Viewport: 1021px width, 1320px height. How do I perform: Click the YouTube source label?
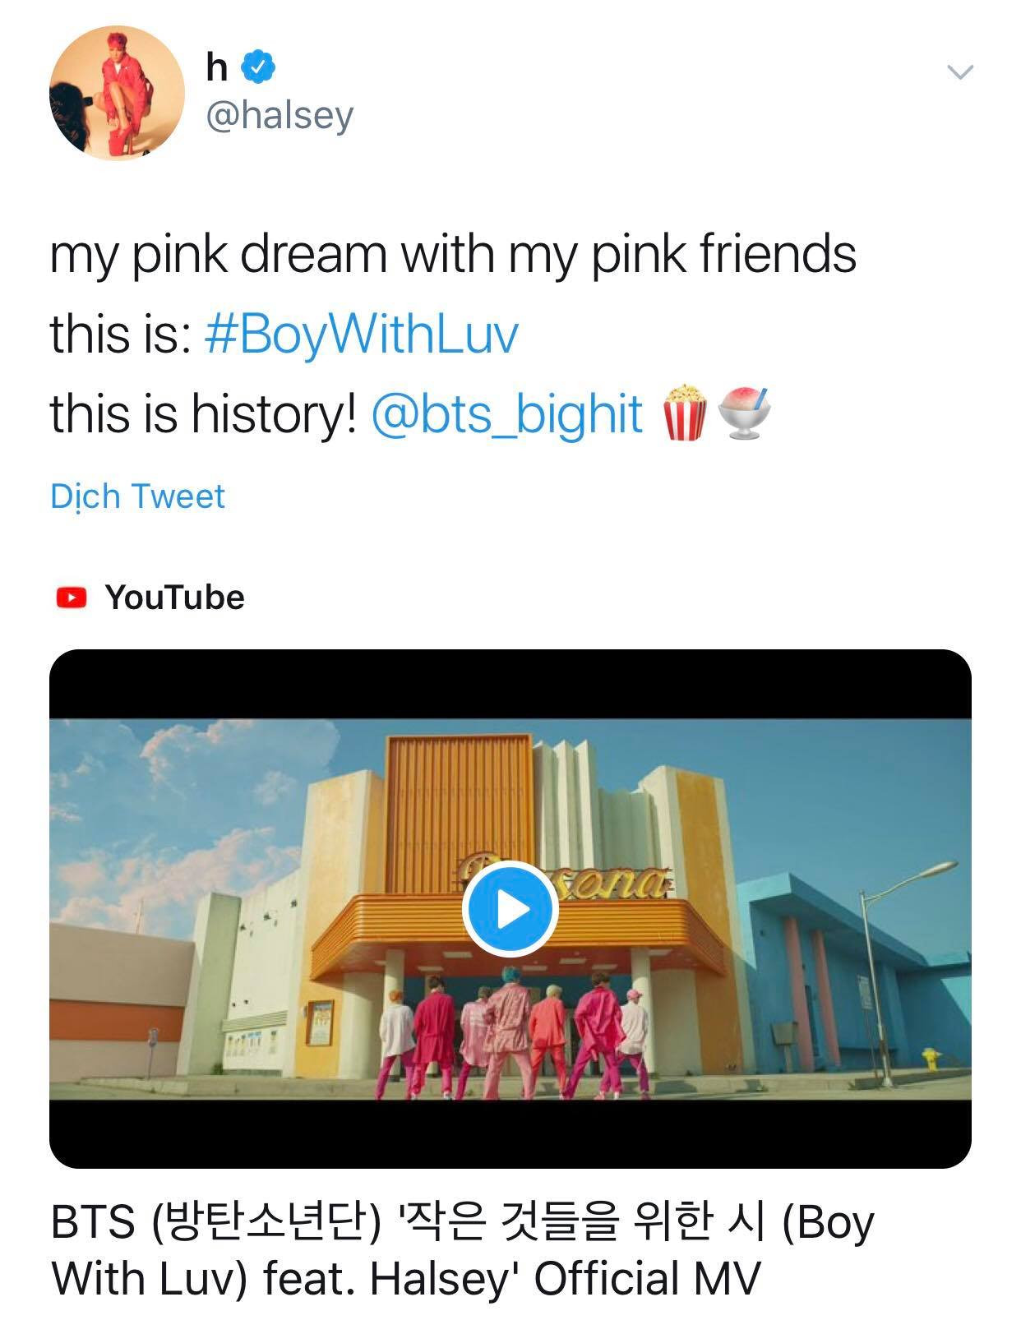pyautogui.click(x=174, y=598)
